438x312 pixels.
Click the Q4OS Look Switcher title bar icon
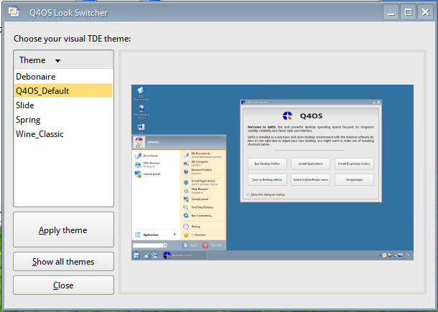click(14, 12)
